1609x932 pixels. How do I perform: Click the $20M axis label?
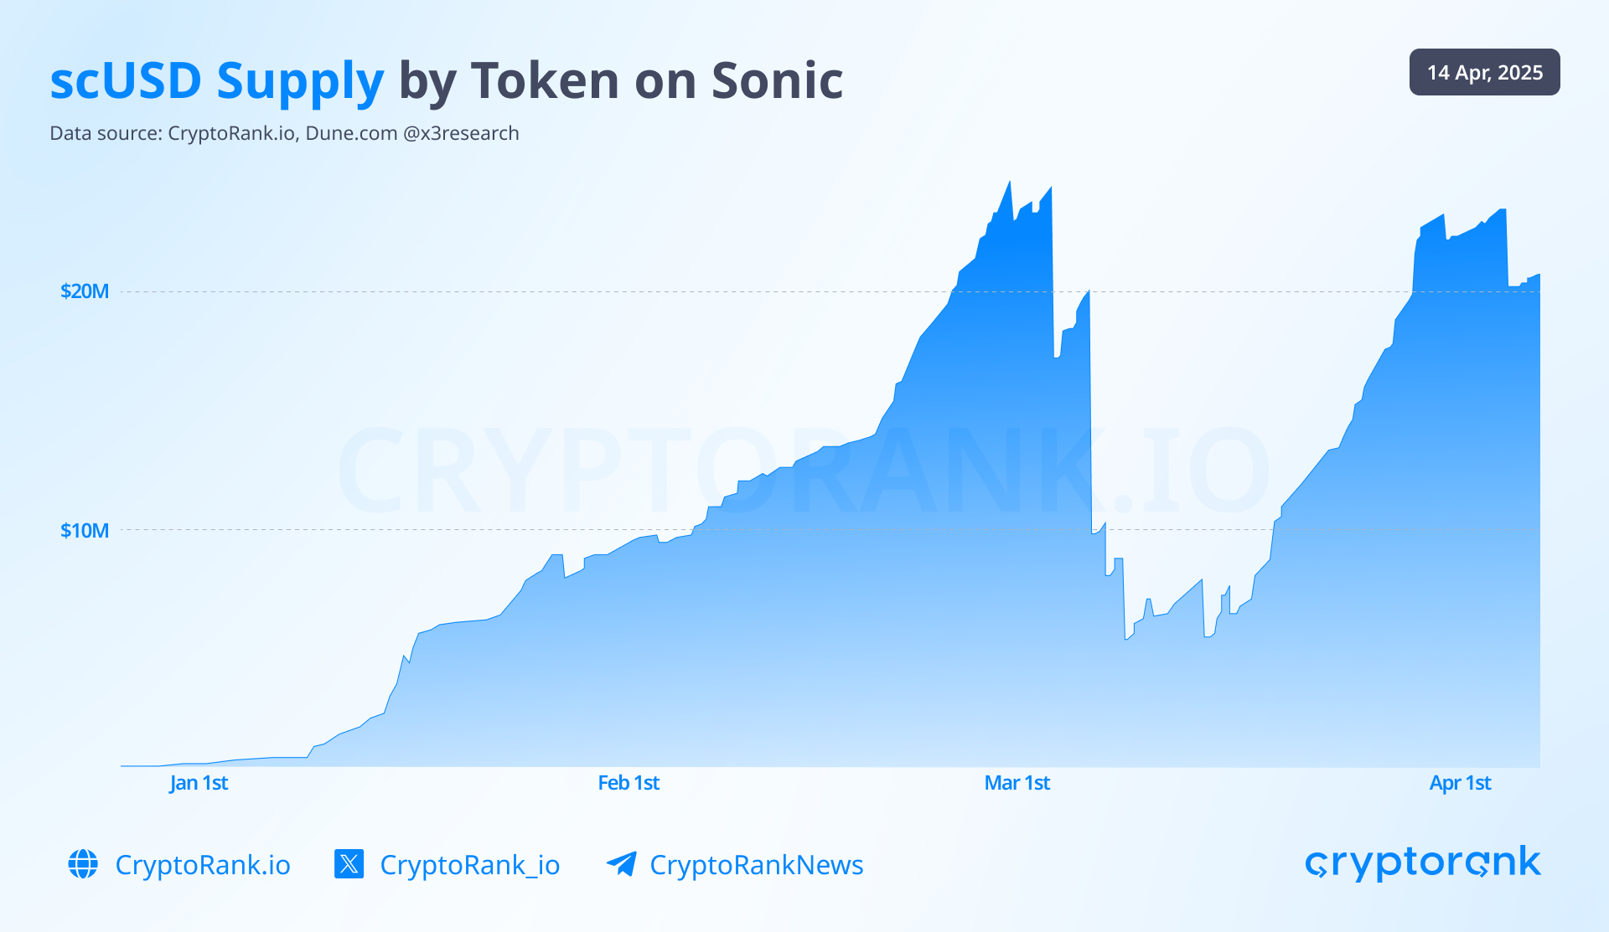(x=85, y=291)
